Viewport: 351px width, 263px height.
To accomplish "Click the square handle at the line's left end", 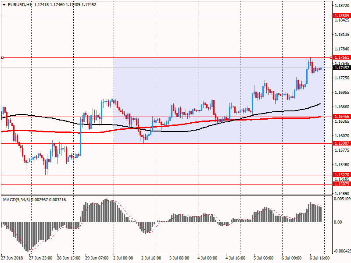I will tap(2, 57).
